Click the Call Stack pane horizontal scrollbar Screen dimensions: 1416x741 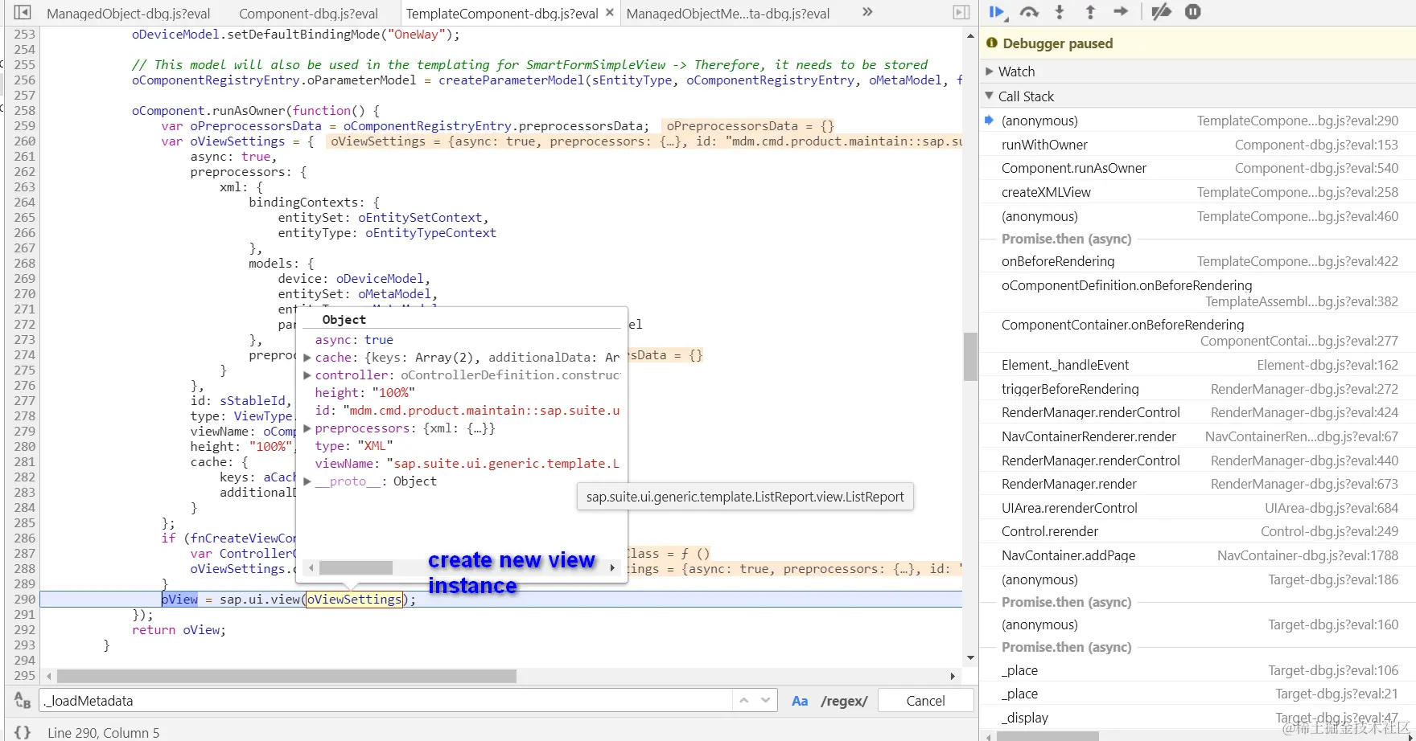click(x=1048, y=735)
